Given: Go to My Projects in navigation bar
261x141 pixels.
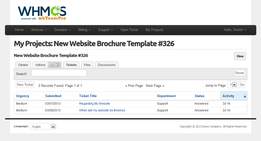Looking at the screenshot, I should (x=154, y=30).
